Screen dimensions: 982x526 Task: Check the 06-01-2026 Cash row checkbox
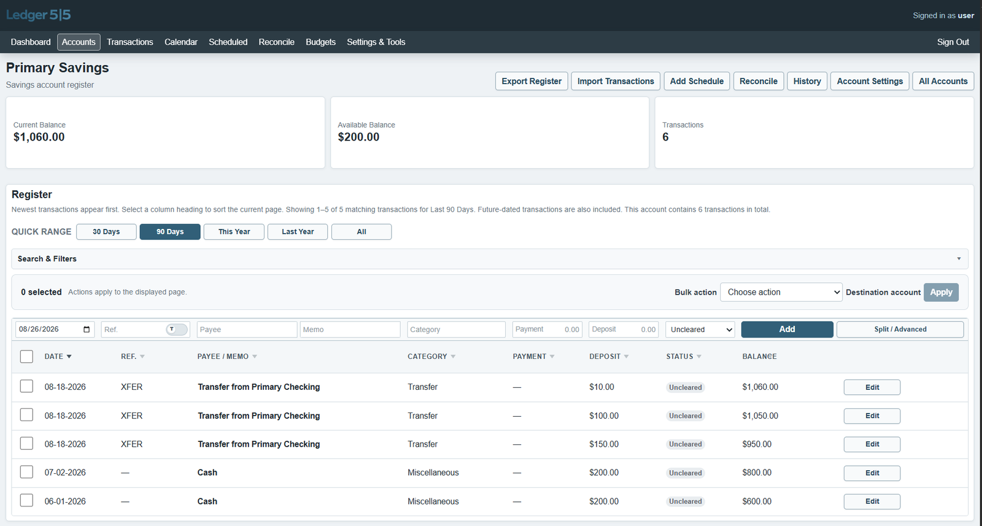coord(26,500)
